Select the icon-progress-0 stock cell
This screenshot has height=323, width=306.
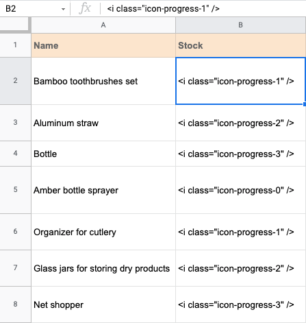coord(241,190)
